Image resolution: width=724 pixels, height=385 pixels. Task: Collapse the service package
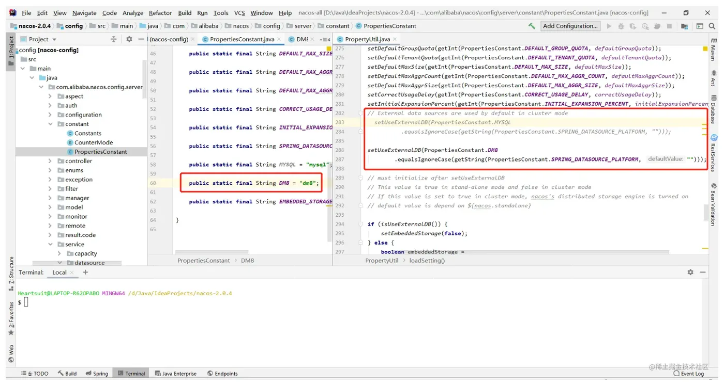click(x=51, y=245)
